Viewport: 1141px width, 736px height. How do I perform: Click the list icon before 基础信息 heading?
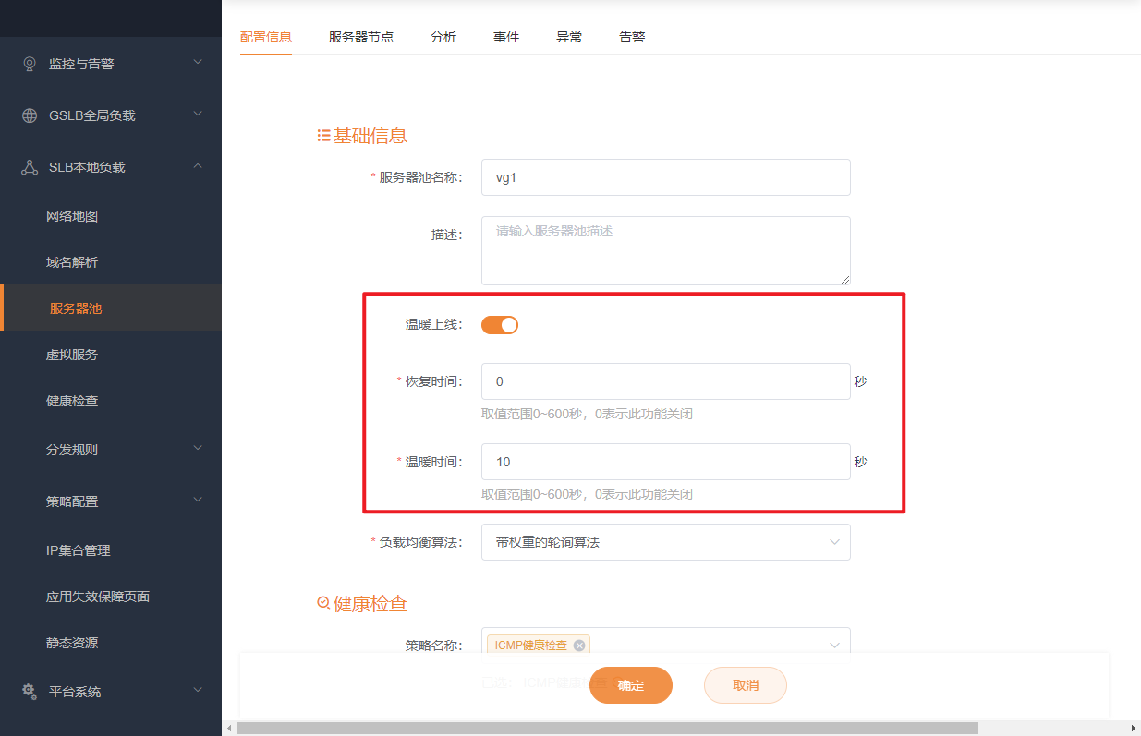coord(322,135)
